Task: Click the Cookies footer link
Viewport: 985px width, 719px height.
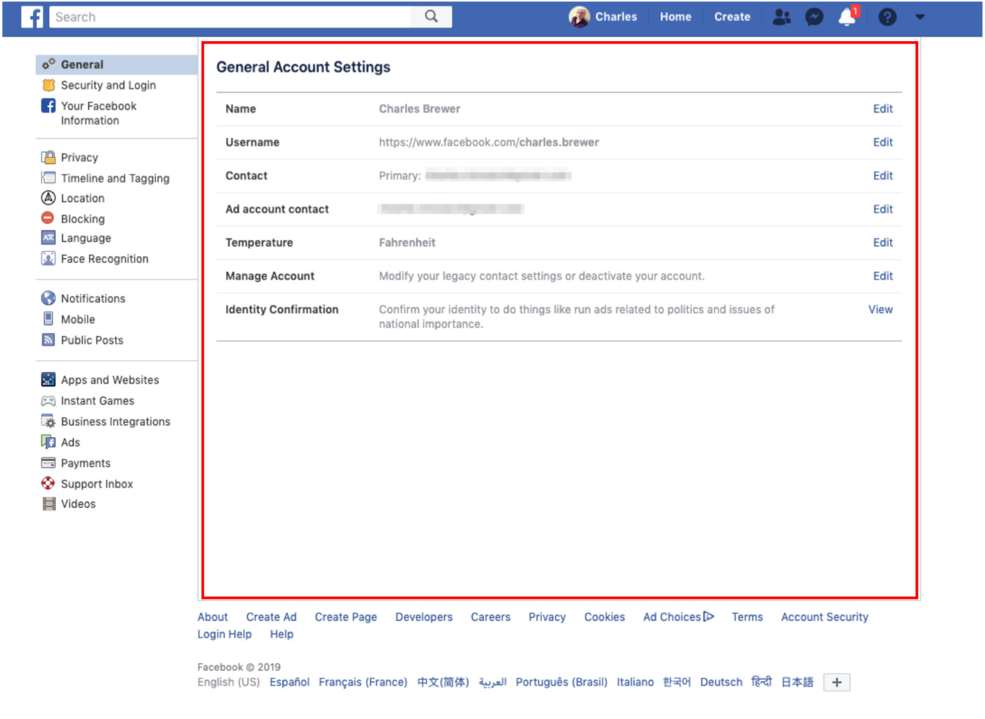Action: [604, 617]
